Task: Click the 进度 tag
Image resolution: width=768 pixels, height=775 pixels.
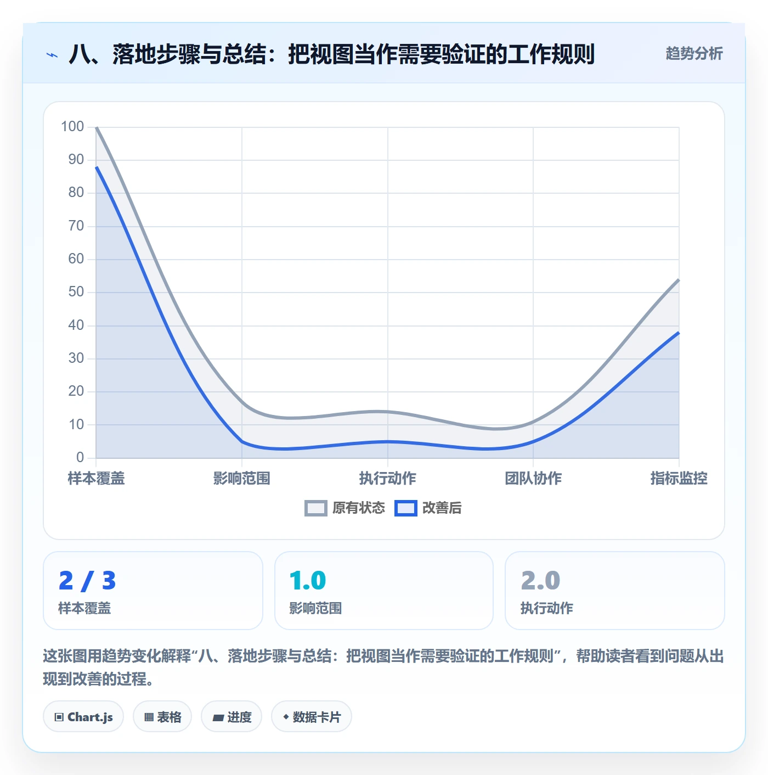Action: tap(231, 717)
